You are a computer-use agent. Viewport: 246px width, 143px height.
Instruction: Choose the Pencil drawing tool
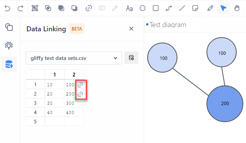[210, 8]
